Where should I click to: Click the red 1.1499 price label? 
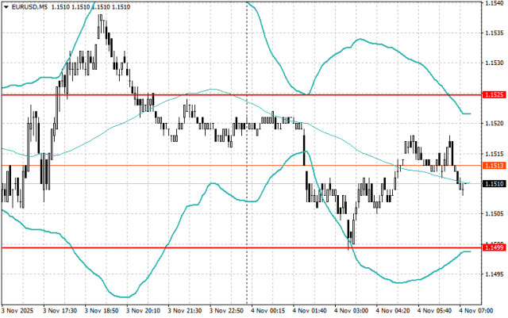click(494, 247)
